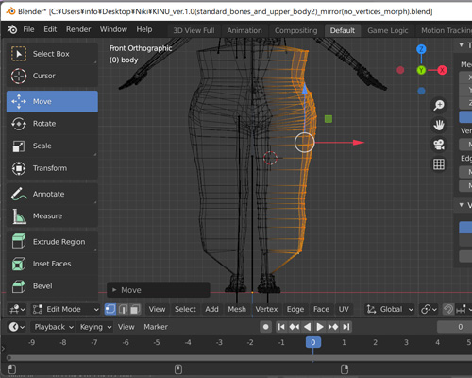Image resolution: width=472 pixels, height=378 pixels.
Task: Enable face select mode
Action: [x=135, y=309]
